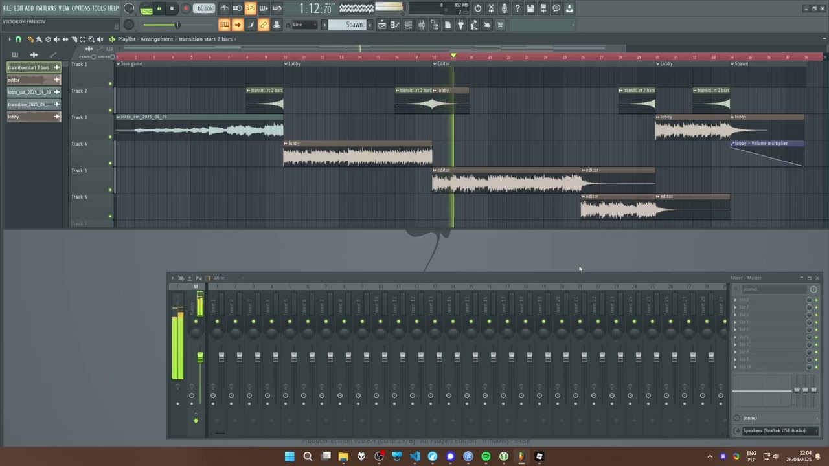This screenshot has width=829, height=466.
Task: Open audio editor scissors icon
Action: 491,8
